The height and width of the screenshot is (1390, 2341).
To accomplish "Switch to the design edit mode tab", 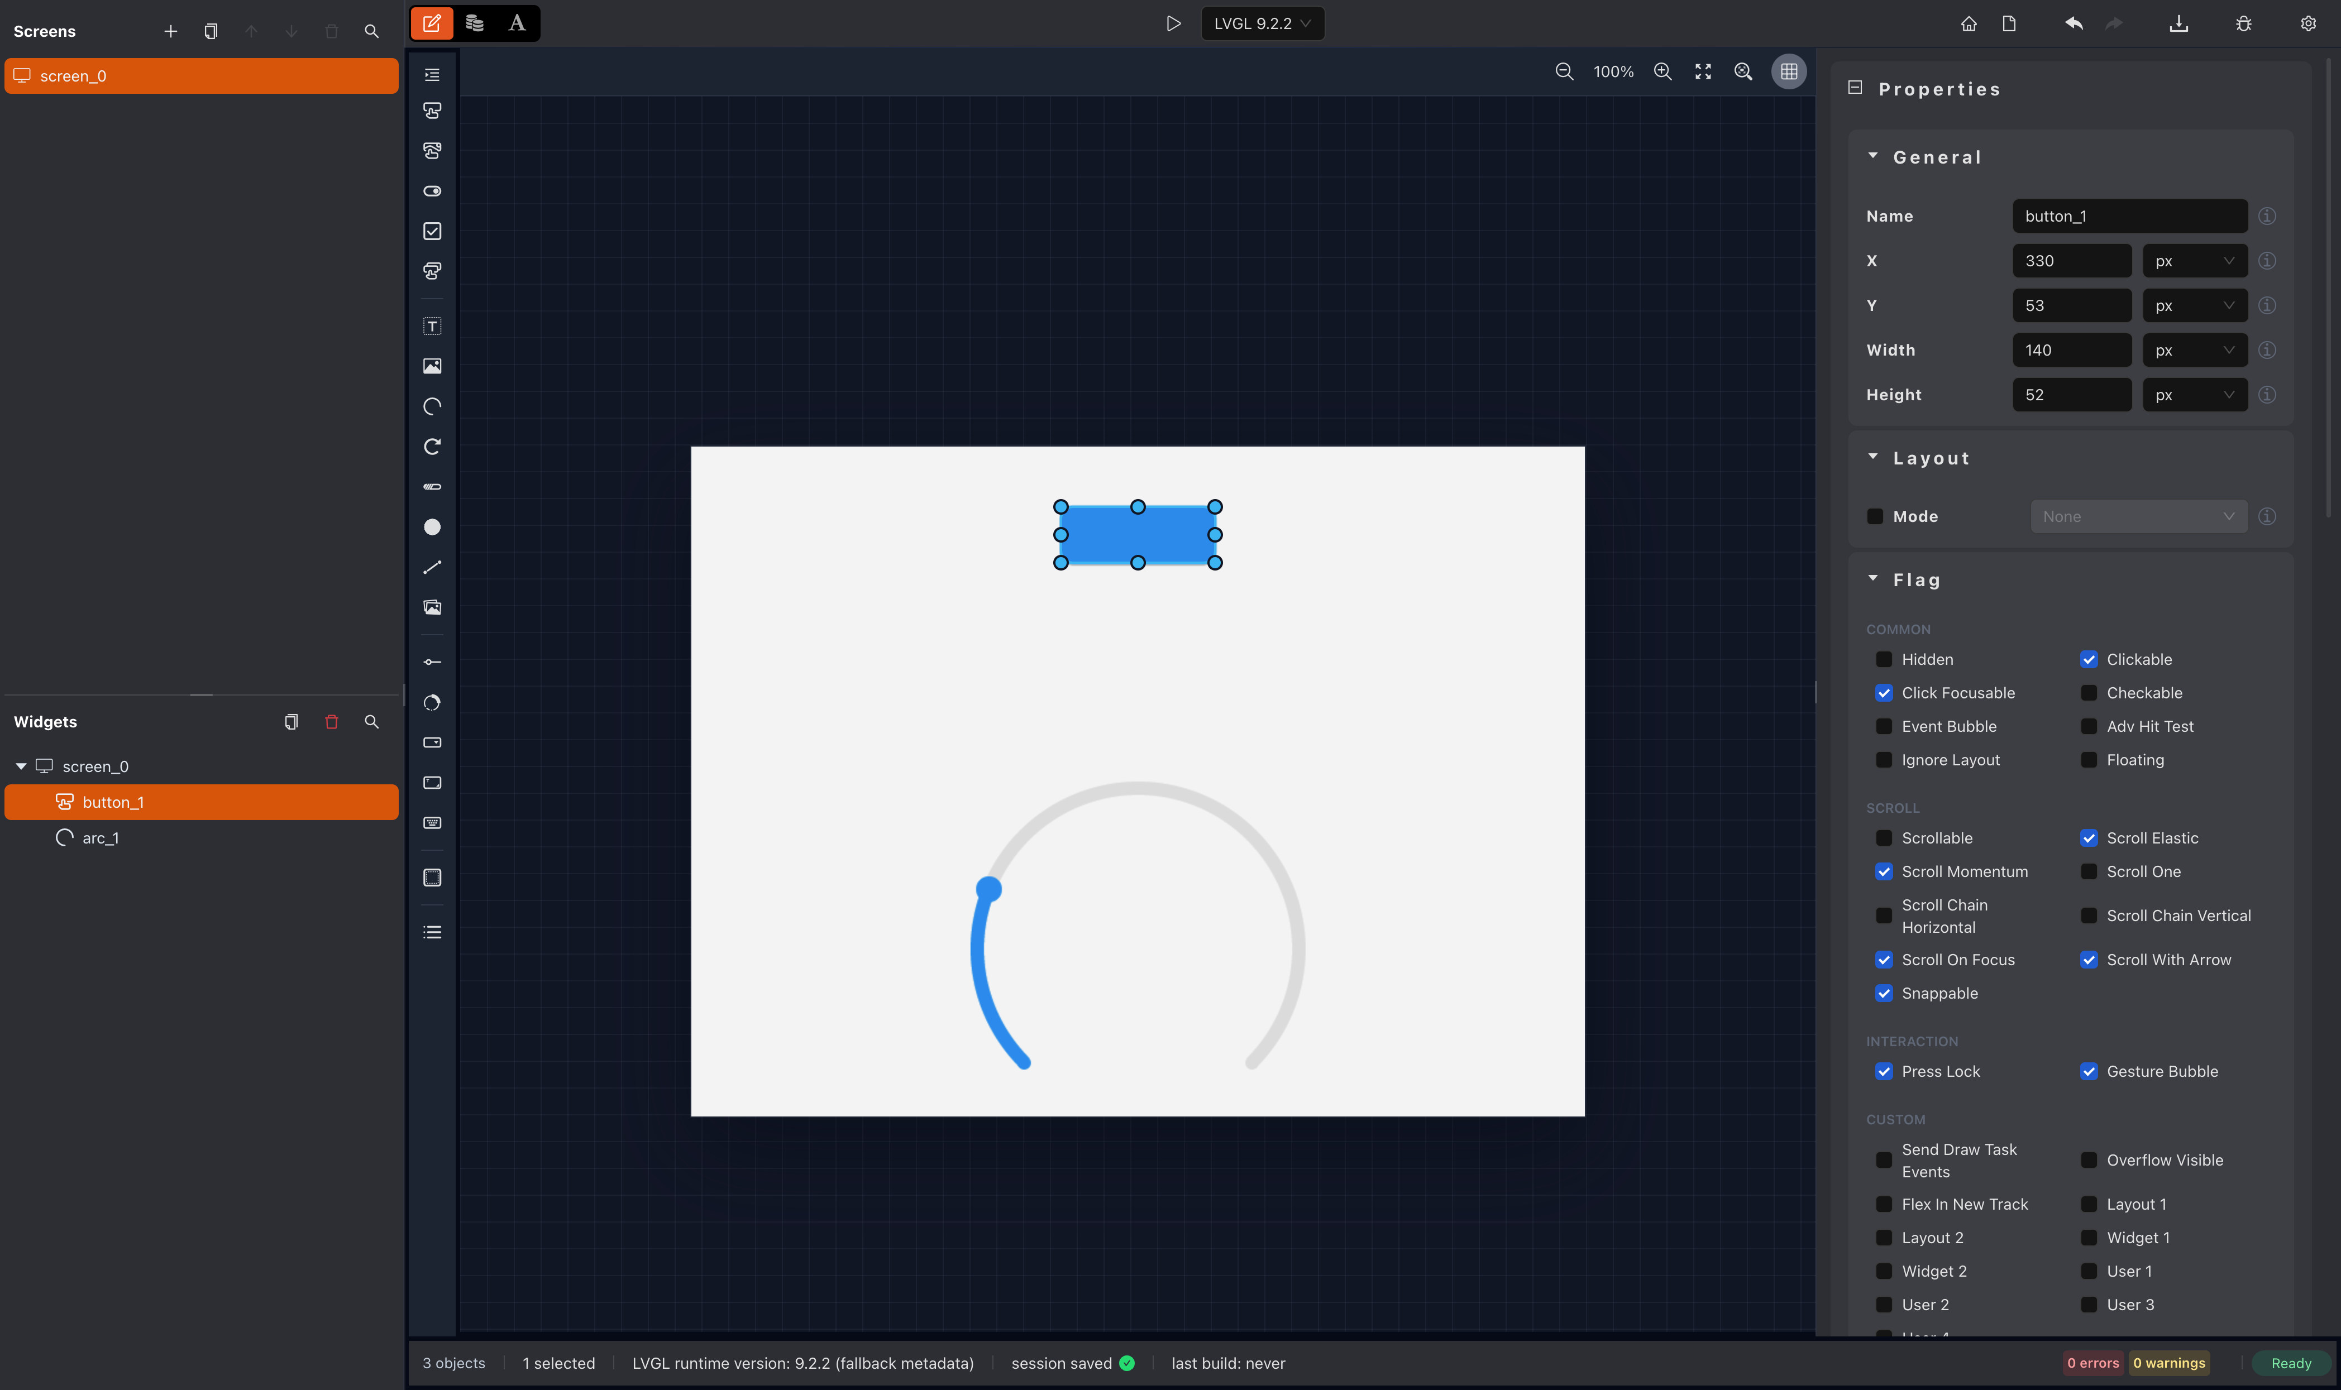I will pyautogui.click(x=432, y=23).
